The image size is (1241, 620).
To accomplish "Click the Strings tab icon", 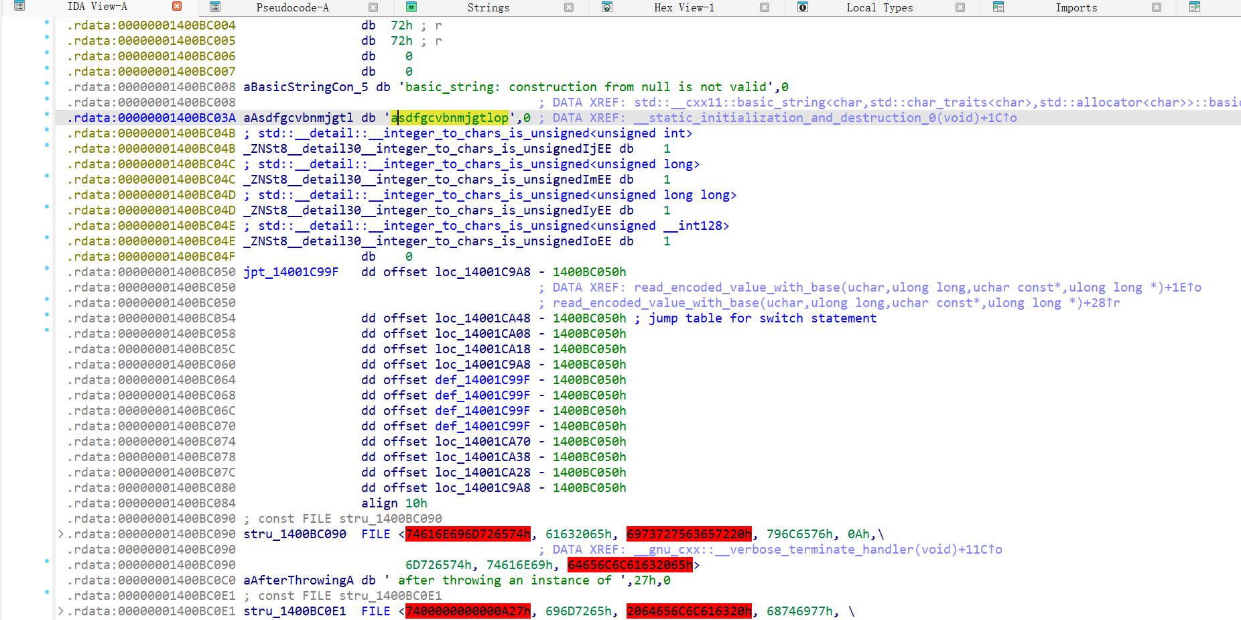I will coord(411,7).
